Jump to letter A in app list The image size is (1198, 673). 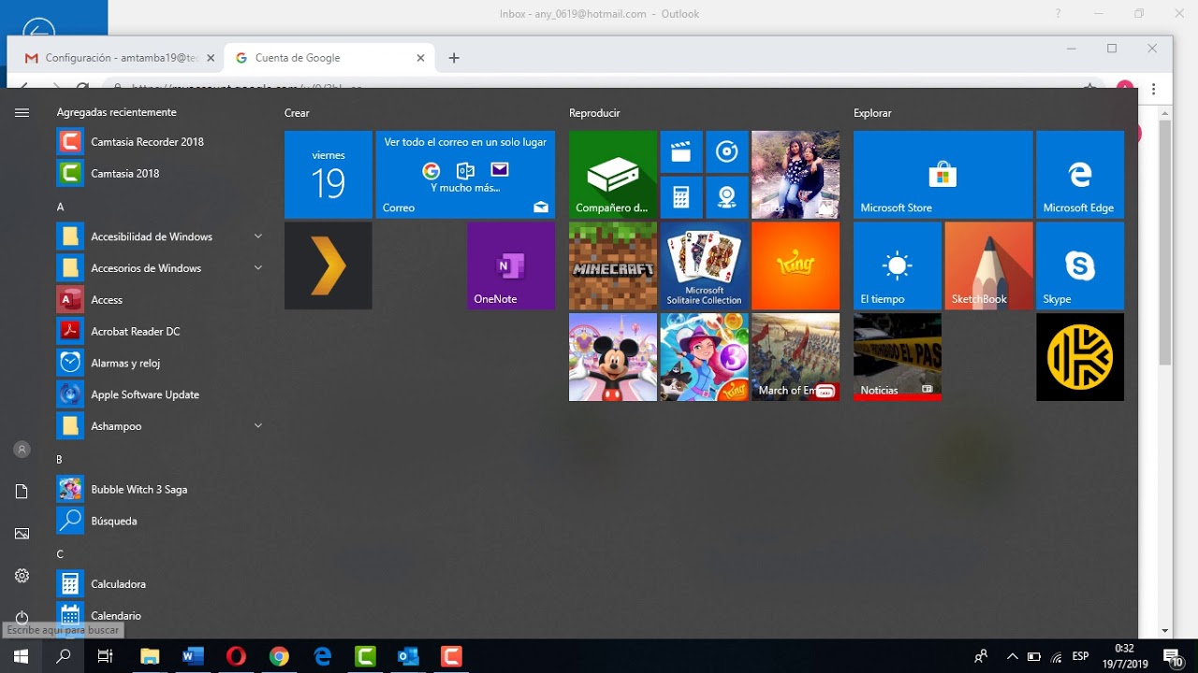(60, 207)
